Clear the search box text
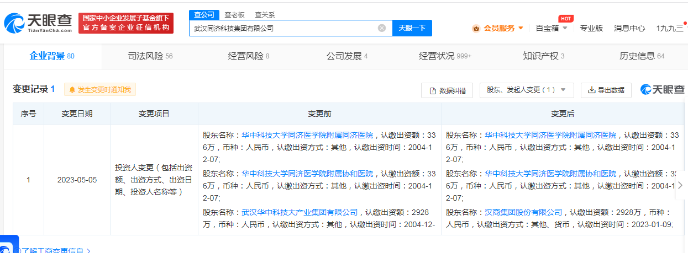The width and height of the screenshot is (688, 253). 381,28
